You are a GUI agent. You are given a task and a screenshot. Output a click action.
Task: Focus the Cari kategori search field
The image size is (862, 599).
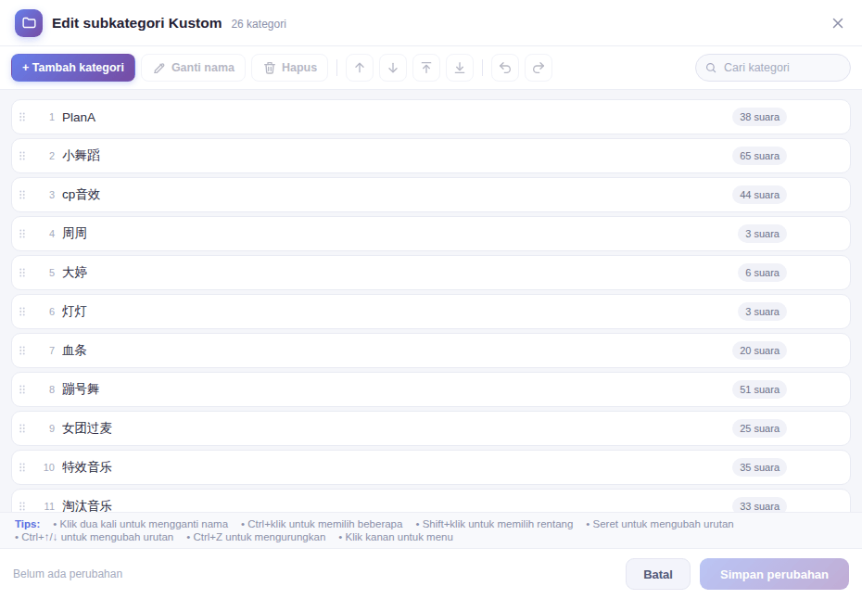pos(773,68)
